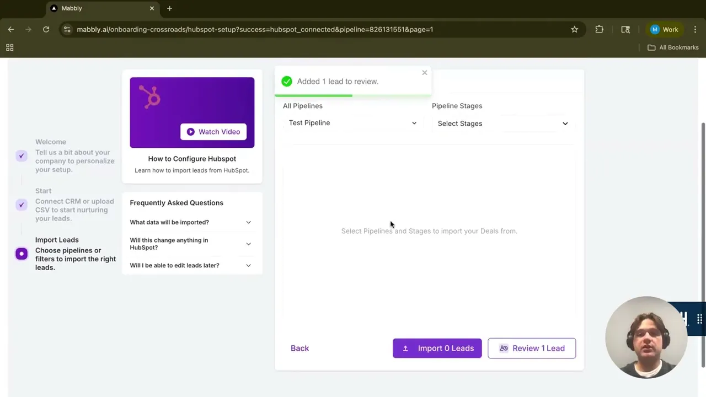Switch to the Mabbly tab

tap(103, 8)
